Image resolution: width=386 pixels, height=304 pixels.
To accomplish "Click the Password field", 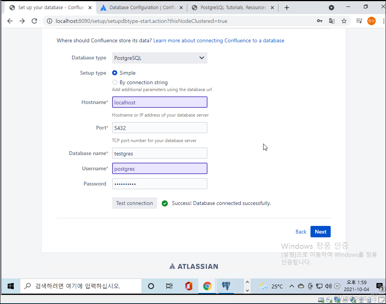I will click(x=159, y=184).
